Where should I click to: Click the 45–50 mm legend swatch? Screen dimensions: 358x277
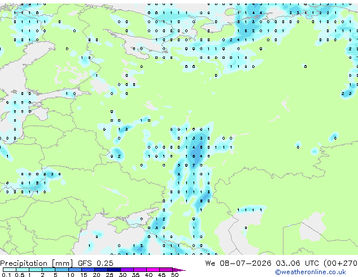click(166, 270)
